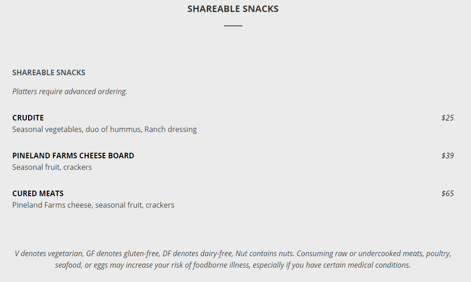Click the 'Ranch dressing' text
Screen dimensions: 471x282
[x=170, y=129]
